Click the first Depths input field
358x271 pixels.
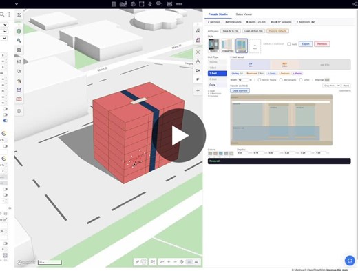[242, 152]
